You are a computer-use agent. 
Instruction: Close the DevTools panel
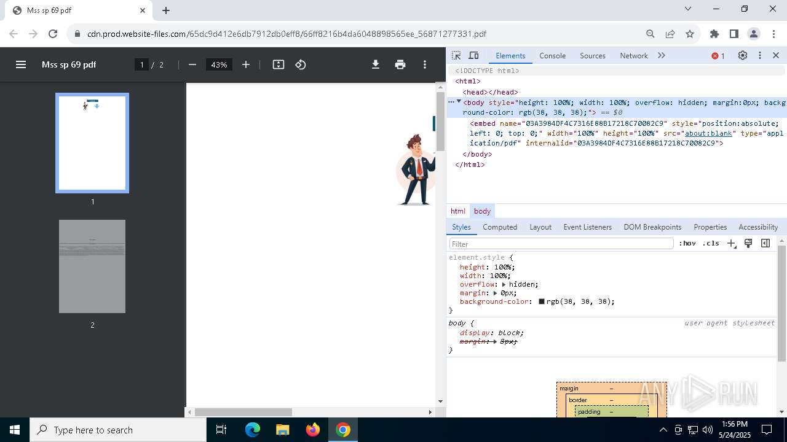776,55
